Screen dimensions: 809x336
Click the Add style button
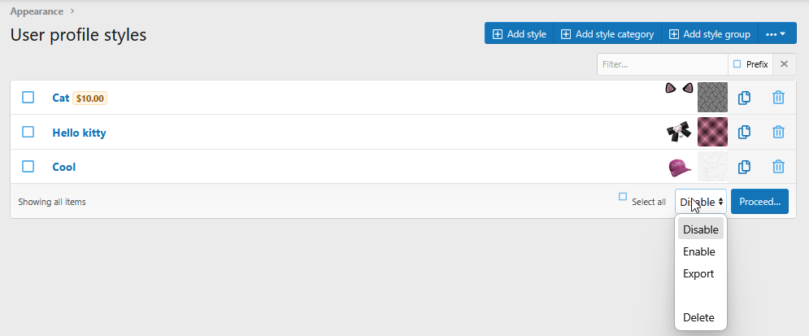519,34
